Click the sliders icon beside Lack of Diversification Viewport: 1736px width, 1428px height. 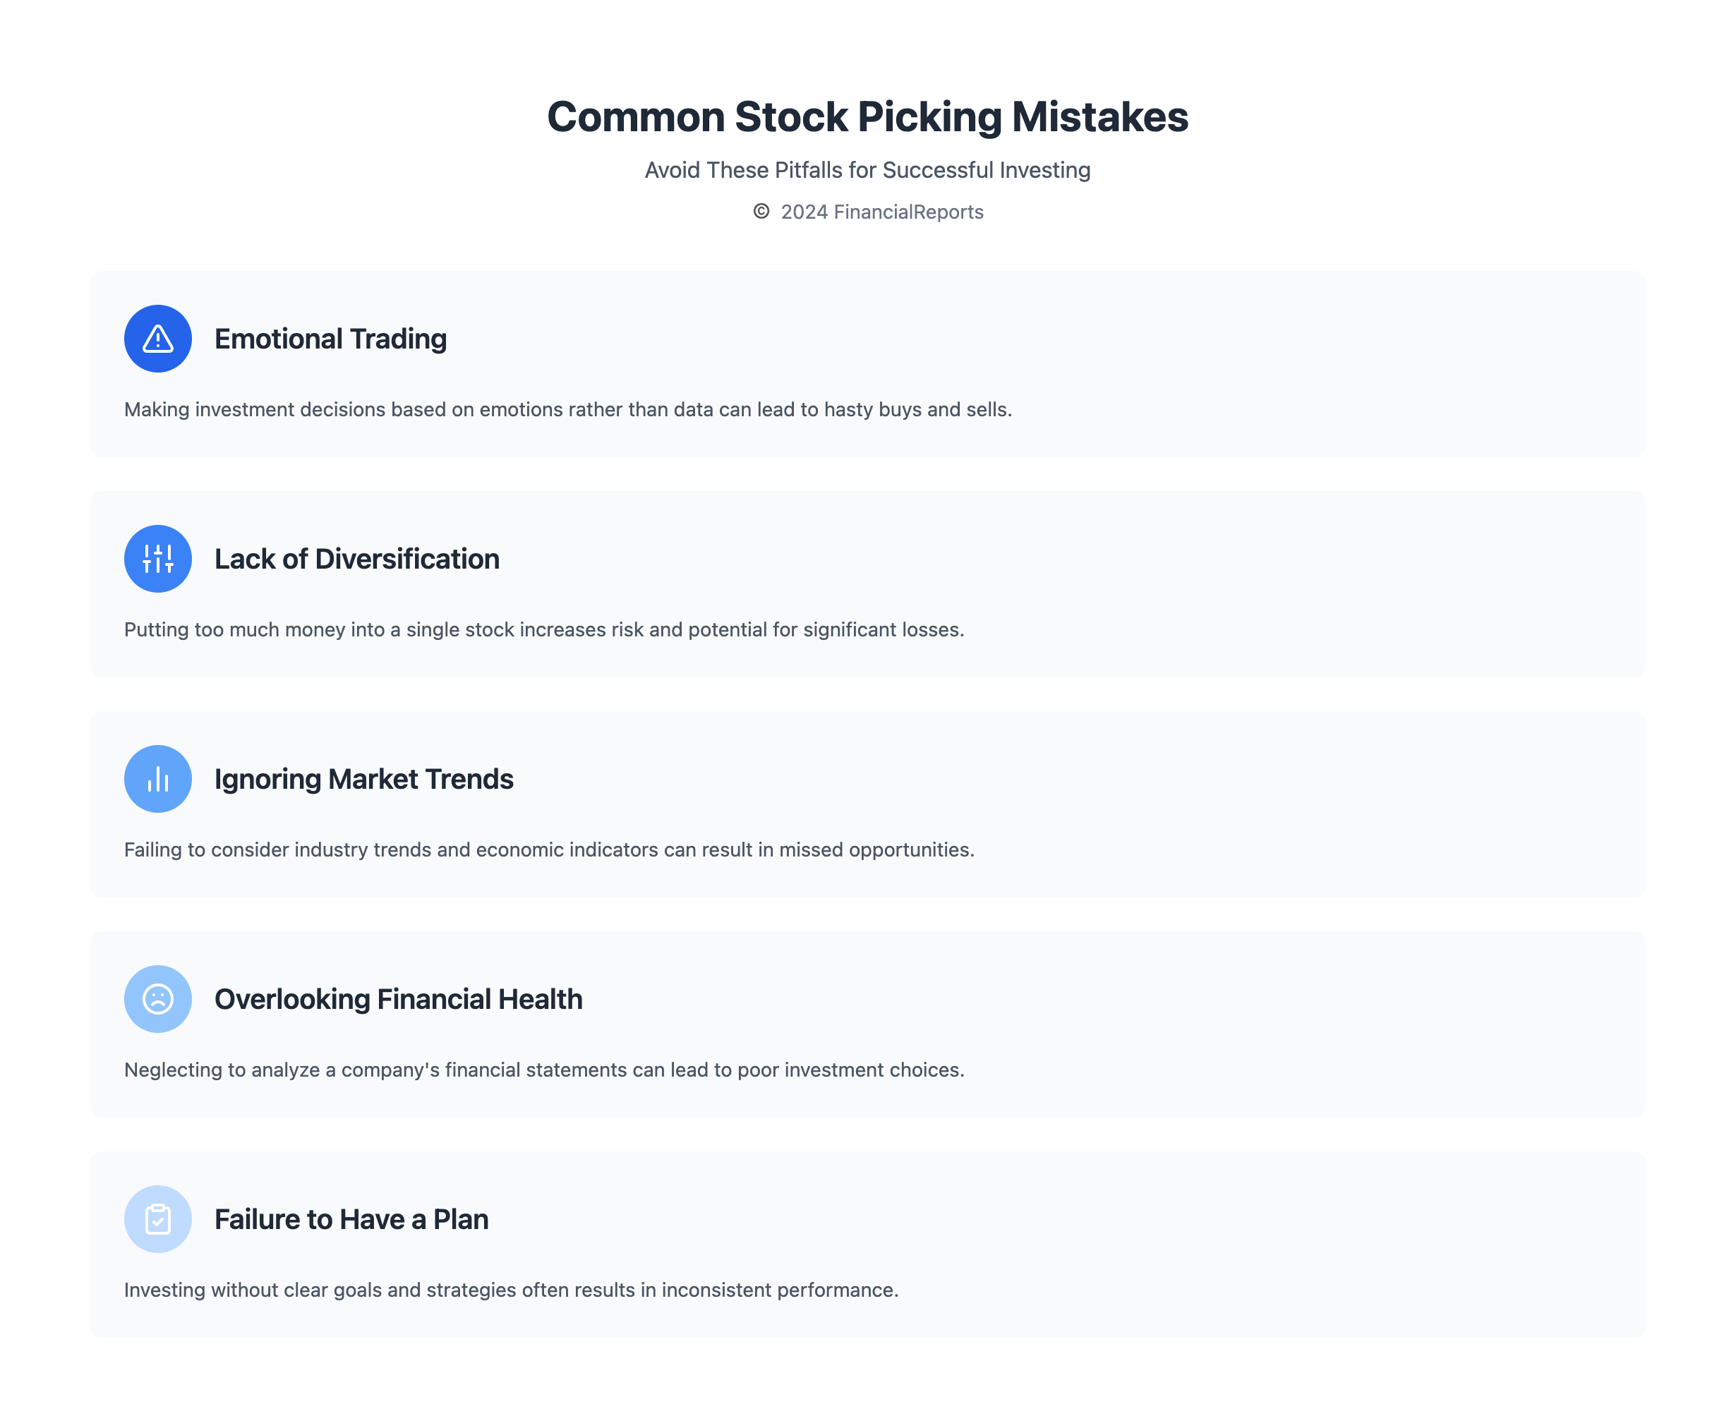[x=158, y=559]
